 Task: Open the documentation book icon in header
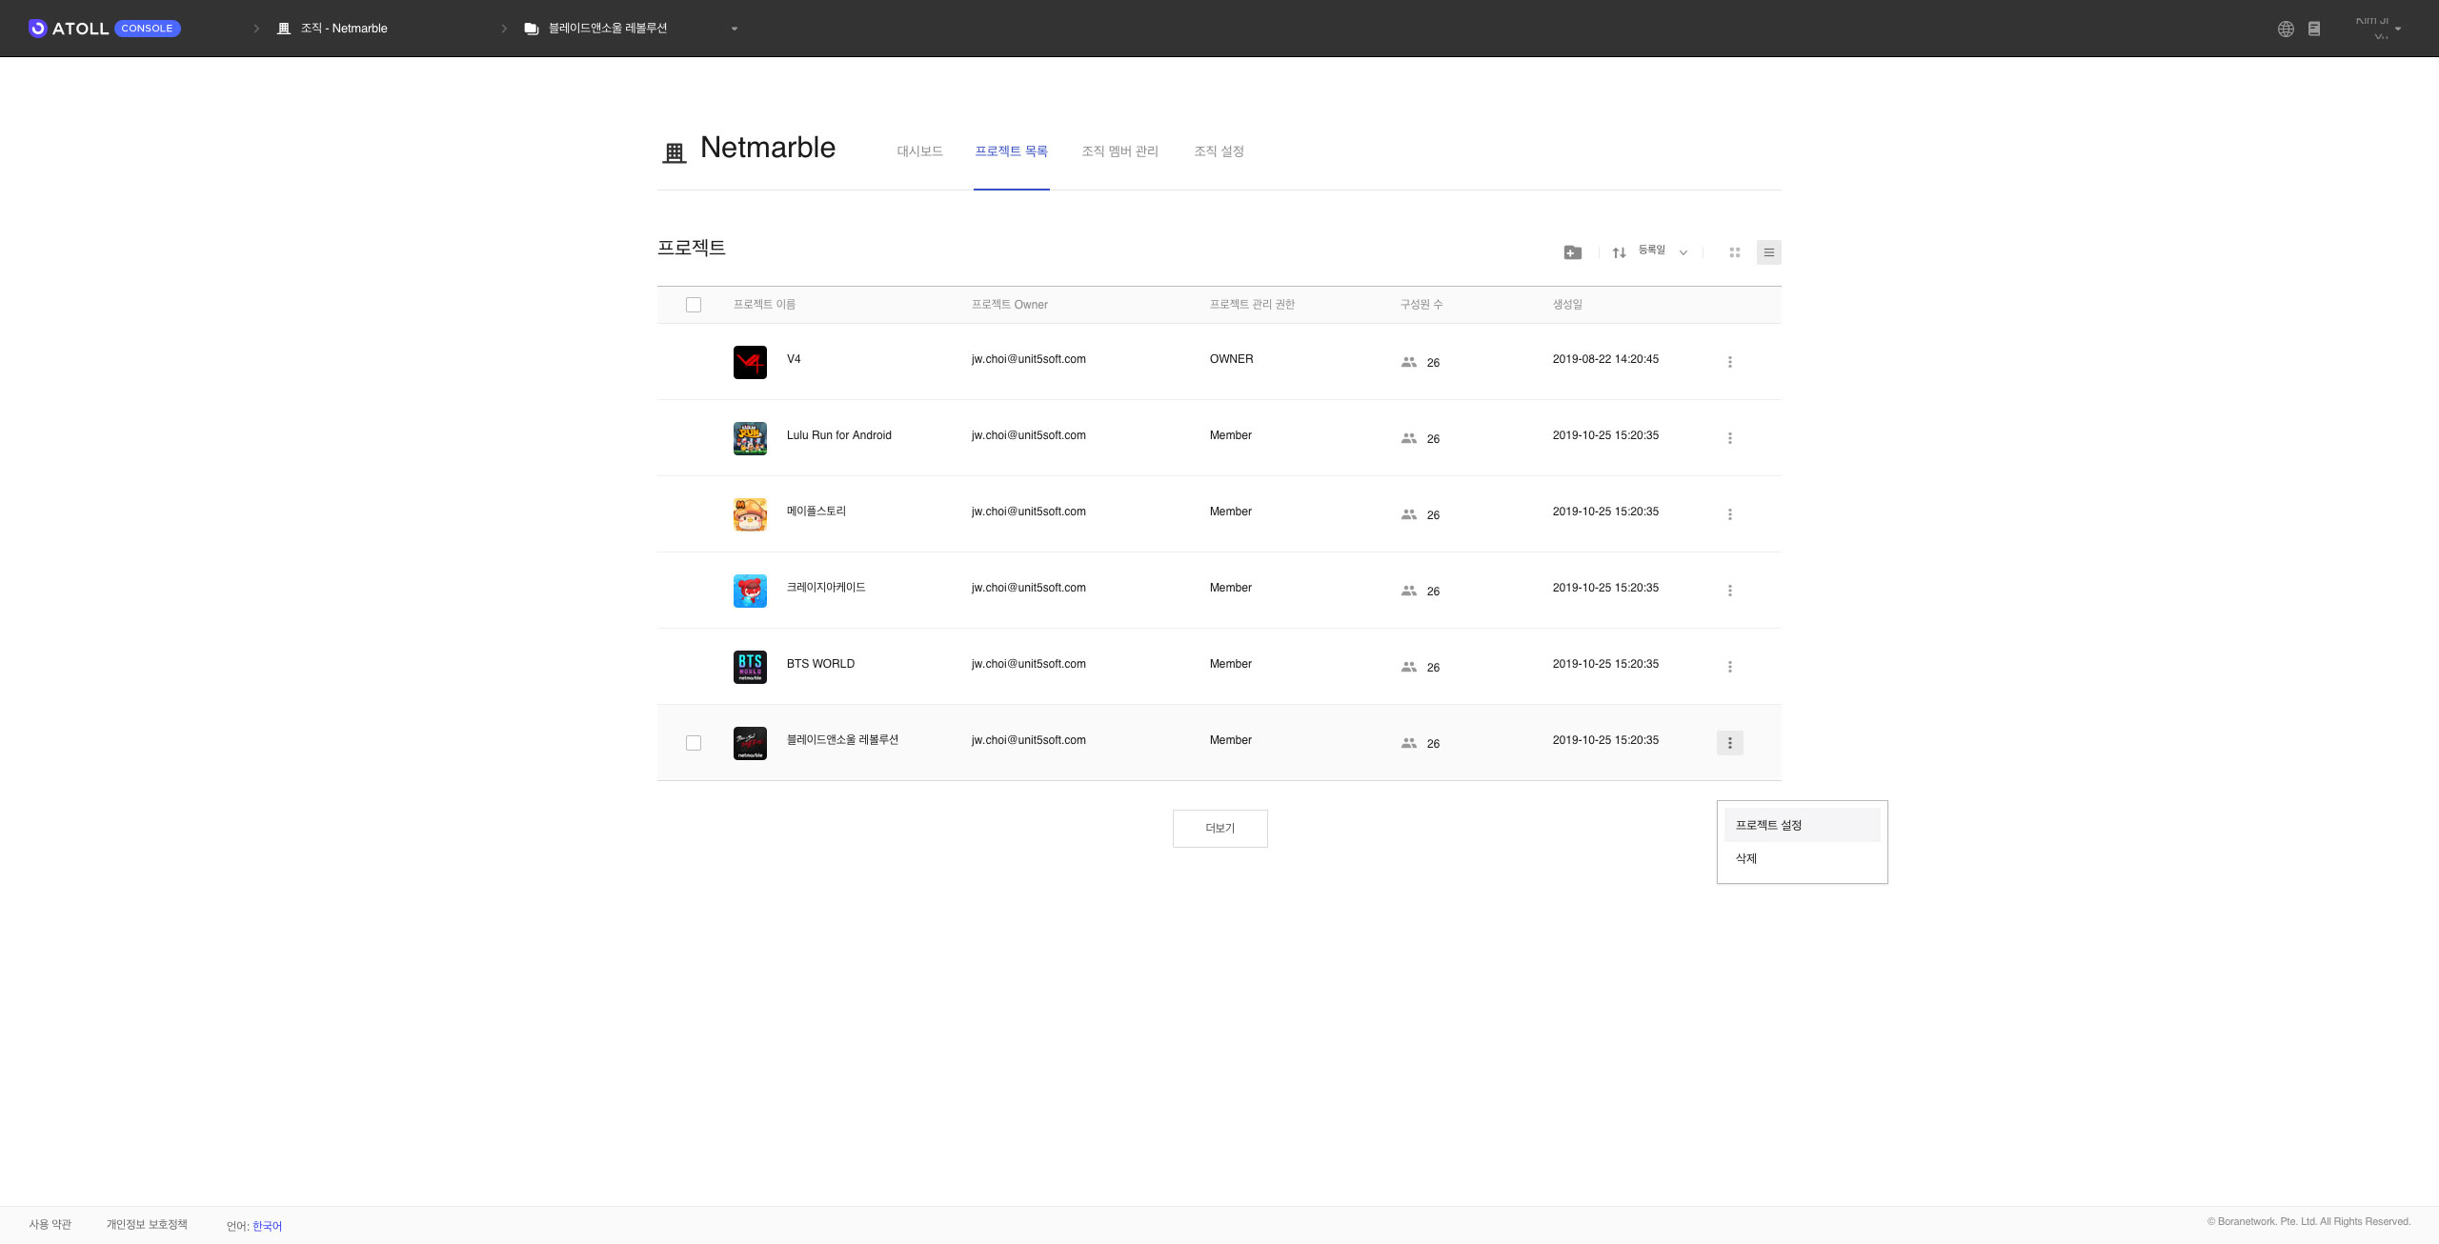coord(2313,29)
